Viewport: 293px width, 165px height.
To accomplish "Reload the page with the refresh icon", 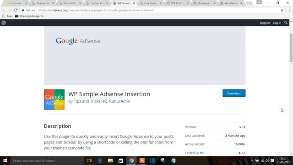I will tap(16, 10).
